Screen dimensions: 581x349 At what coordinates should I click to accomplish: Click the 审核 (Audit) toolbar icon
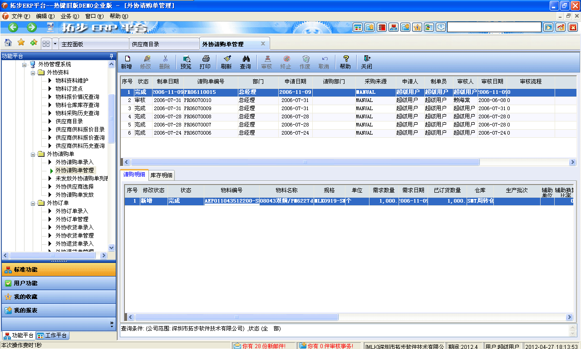pyautogui.click(x=267, y=62)
